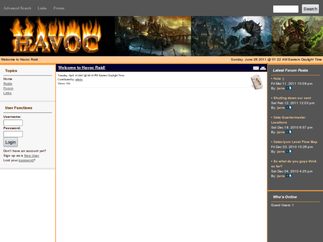Open jarre profile under So what do you guys think
Screen dimensions: 323x242
281,176
